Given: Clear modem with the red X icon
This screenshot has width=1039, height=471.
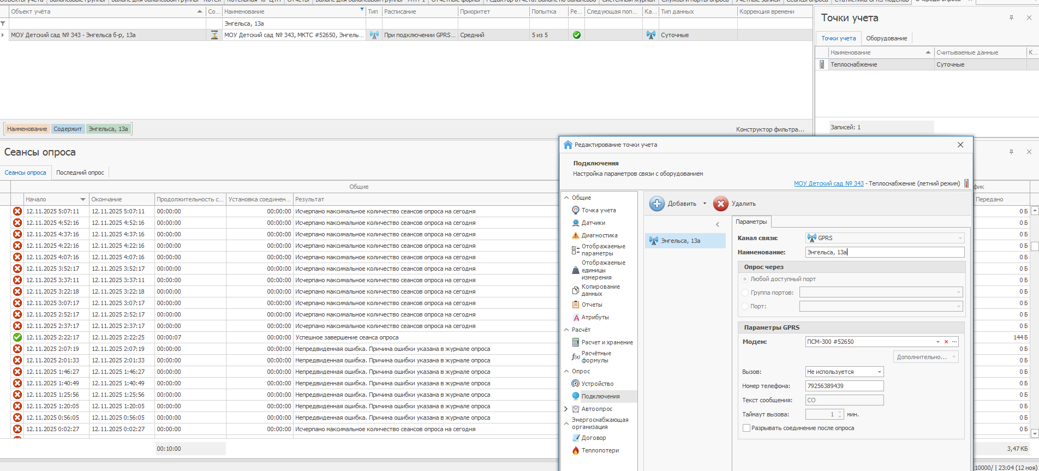Looking at the screenshot, I should (x=946, y=342).
